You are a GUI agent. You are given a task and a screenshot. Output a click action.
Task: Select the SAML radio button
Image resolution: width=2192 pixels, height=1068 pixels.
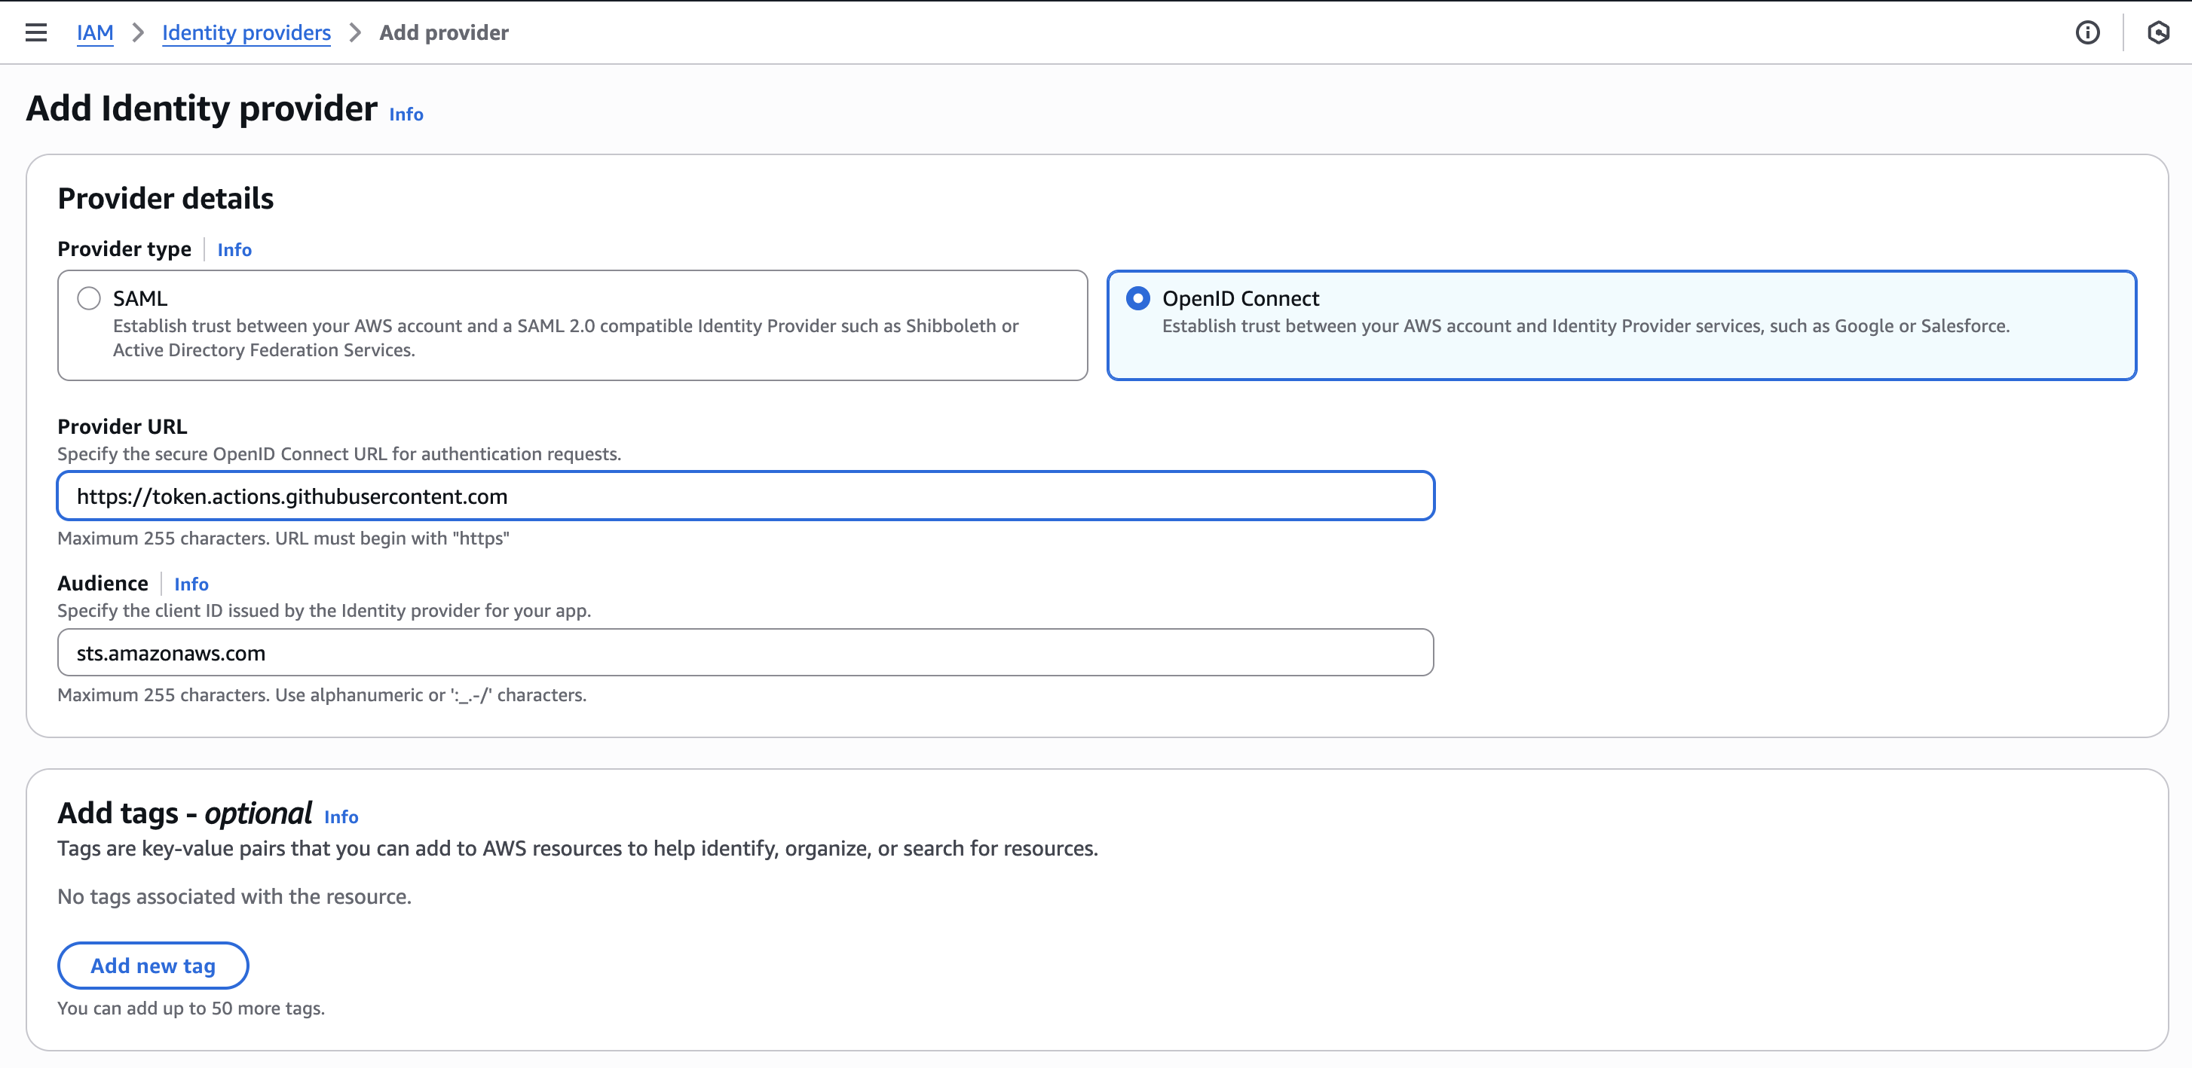(88, 298)
